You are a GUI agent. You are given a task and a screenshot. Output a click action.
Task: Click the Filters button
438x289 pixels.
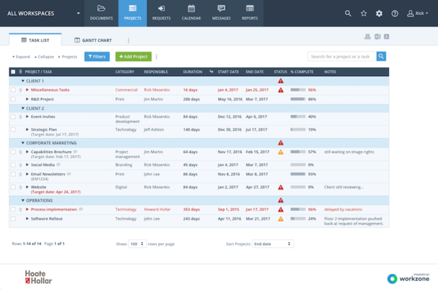97,56
